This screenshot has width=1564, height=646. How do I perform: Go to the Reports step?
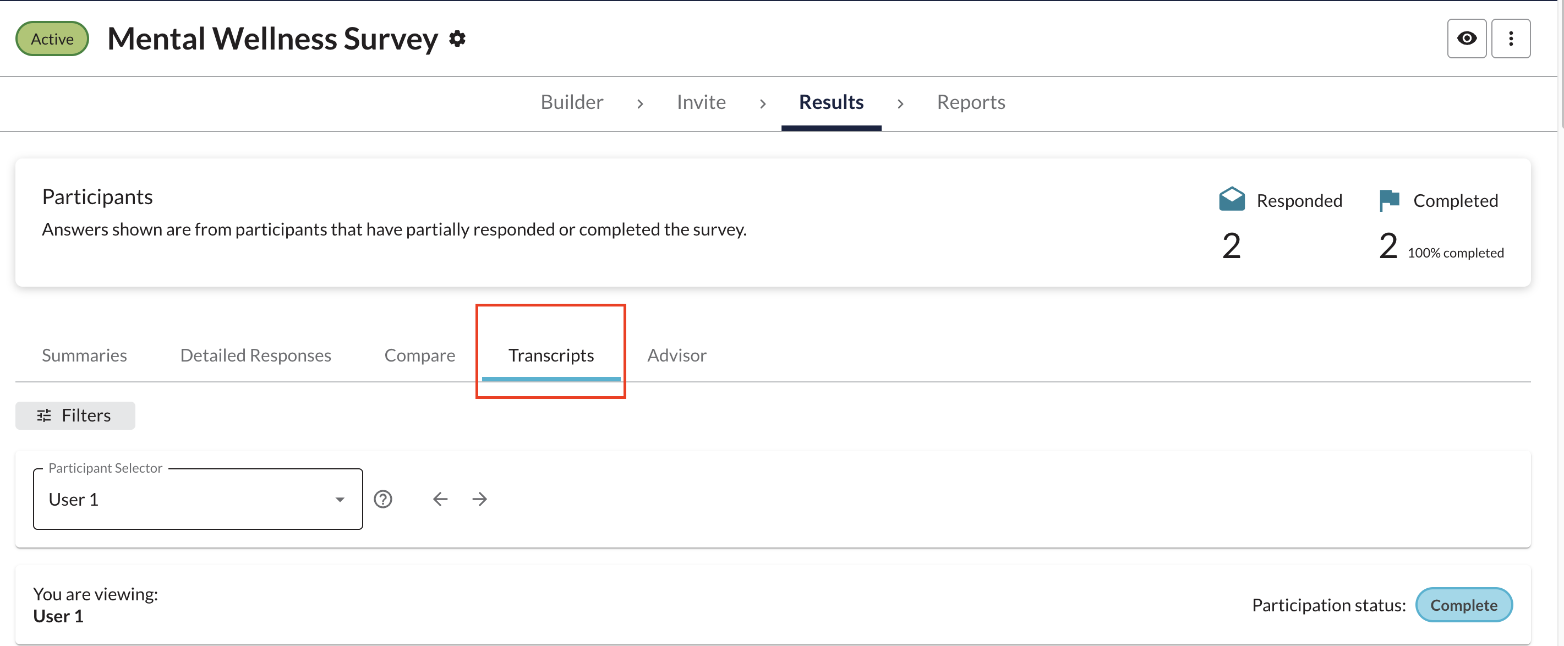[x=971, y=102]
